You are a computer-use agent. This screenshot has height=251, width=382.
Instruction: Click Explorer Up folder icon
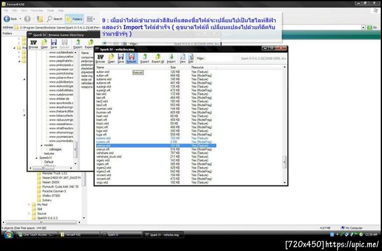(x=39, y=18)
